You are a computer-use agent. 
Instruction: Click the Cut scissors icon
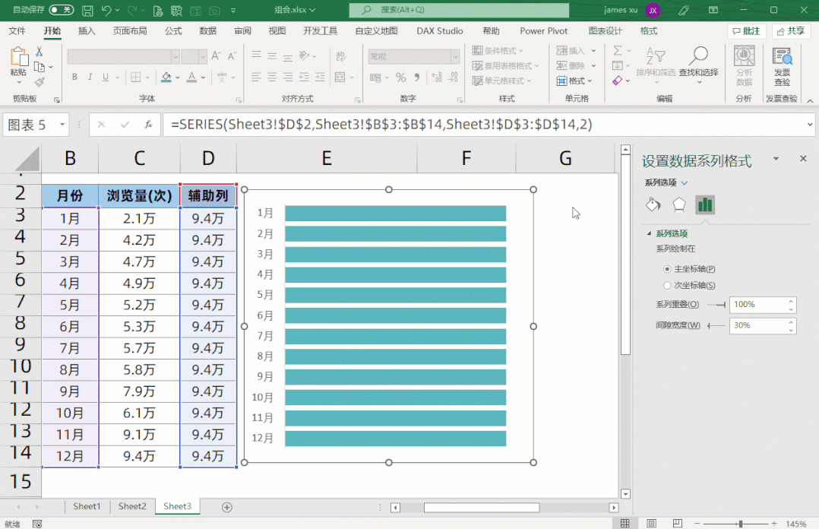coord(40,51)
